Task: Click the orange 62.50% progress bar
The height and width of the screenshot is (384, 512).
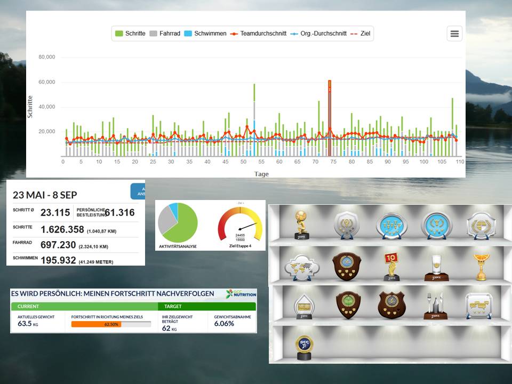Action: 96,324
